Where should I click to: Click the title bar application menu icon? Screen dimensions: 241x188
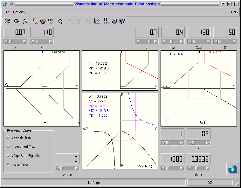5,4
